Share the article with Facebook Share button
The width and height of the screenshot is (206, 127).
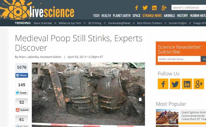pos(22,75)
